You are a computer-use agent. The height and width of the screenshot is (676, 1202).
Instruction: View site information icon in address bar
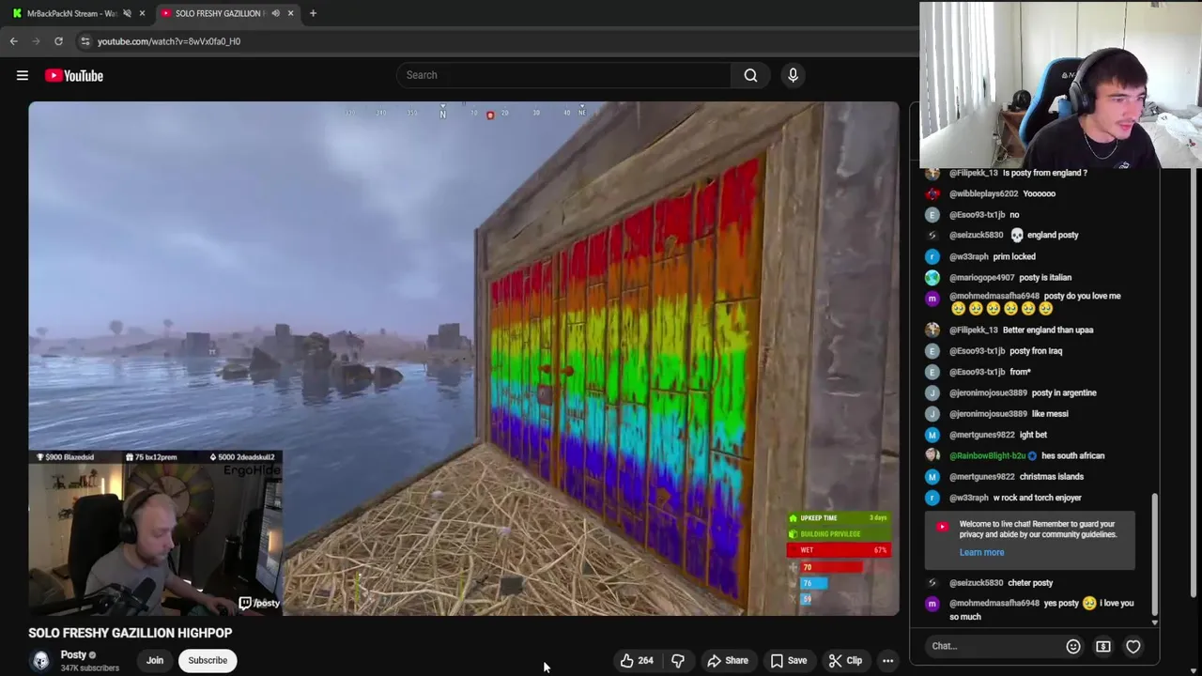click(85, 41)
